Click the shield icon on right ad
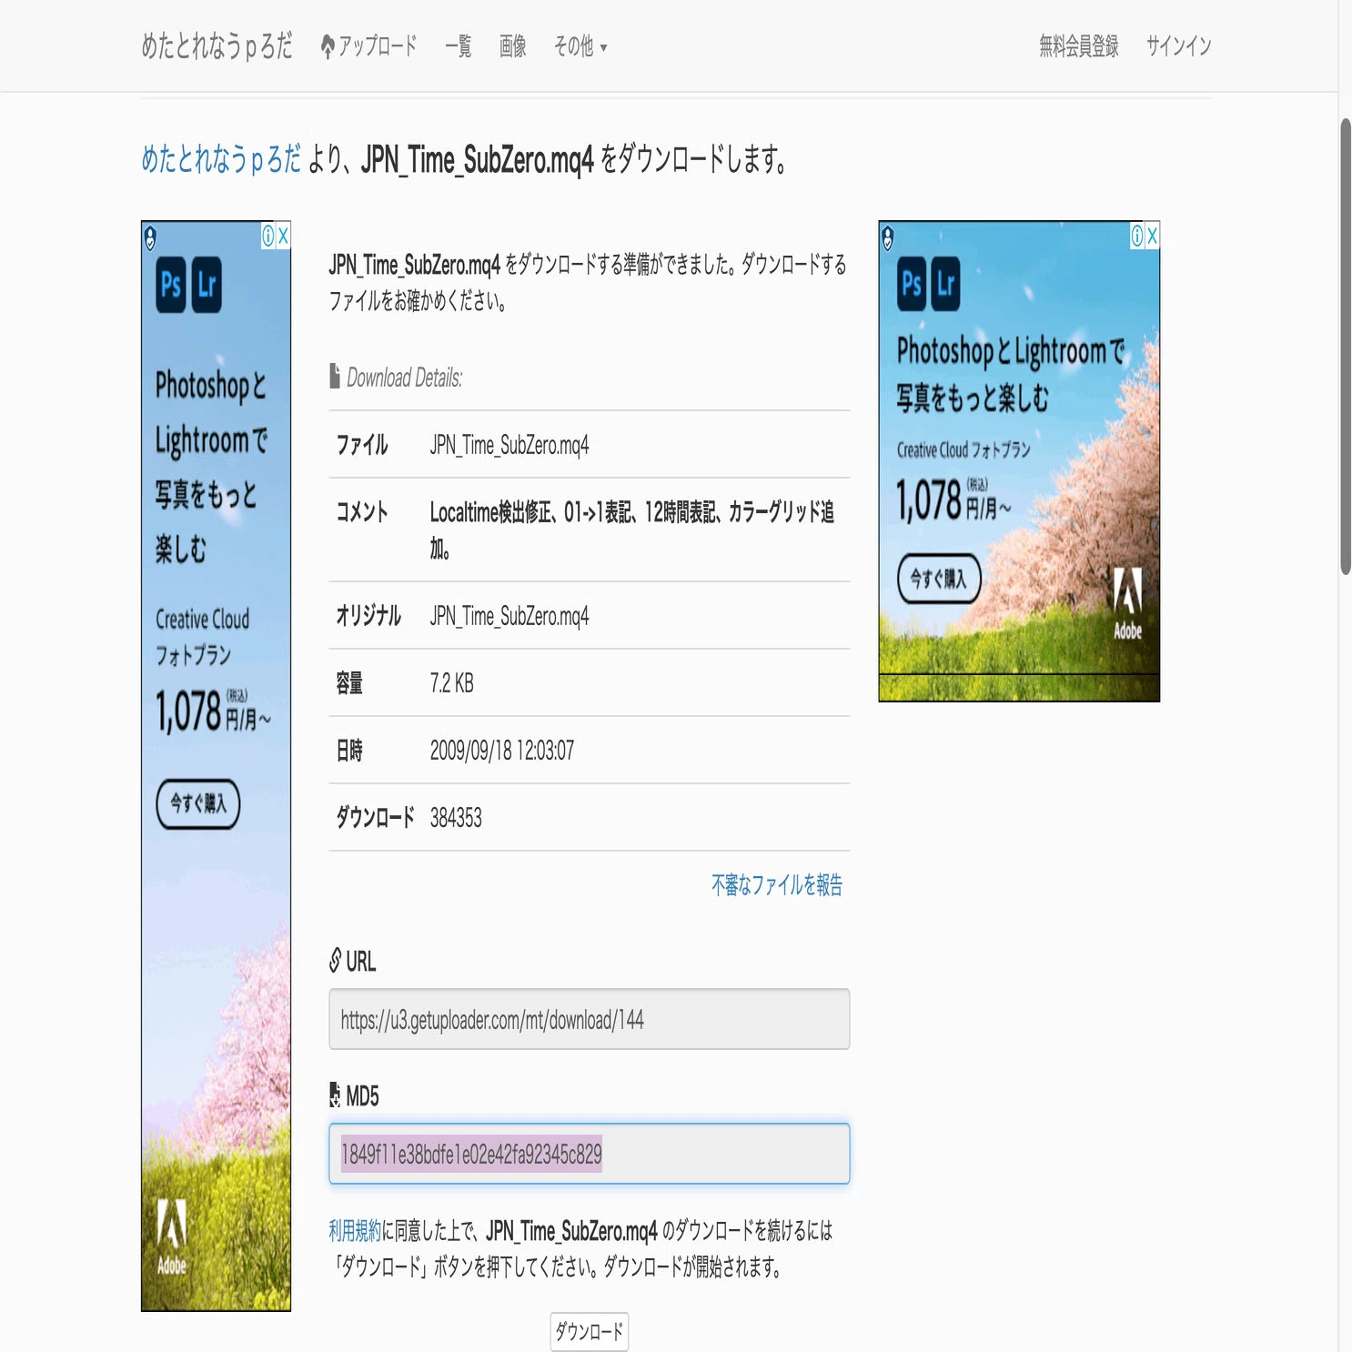Image resolution: width=1352 pixels, height=1352 pixels. click(887, 237)
